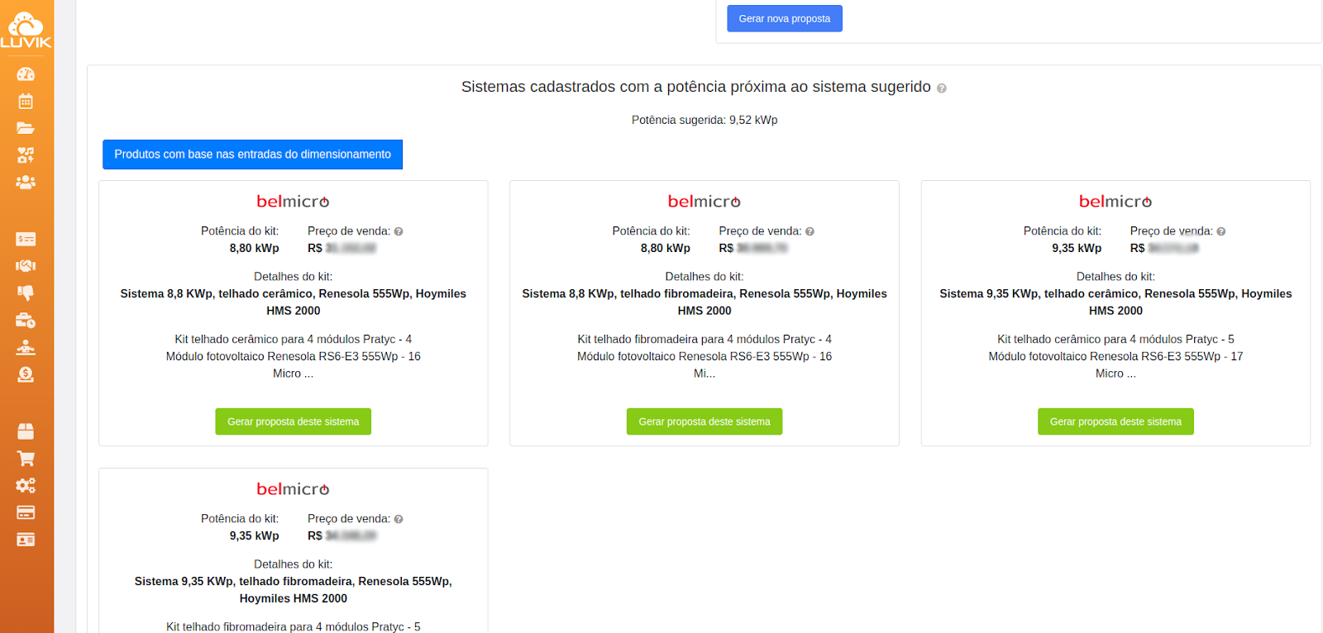This screenshot has height=633, width=1323.
Task: Click the Luvik cloud logo
Action: click(x=26, y=31)
